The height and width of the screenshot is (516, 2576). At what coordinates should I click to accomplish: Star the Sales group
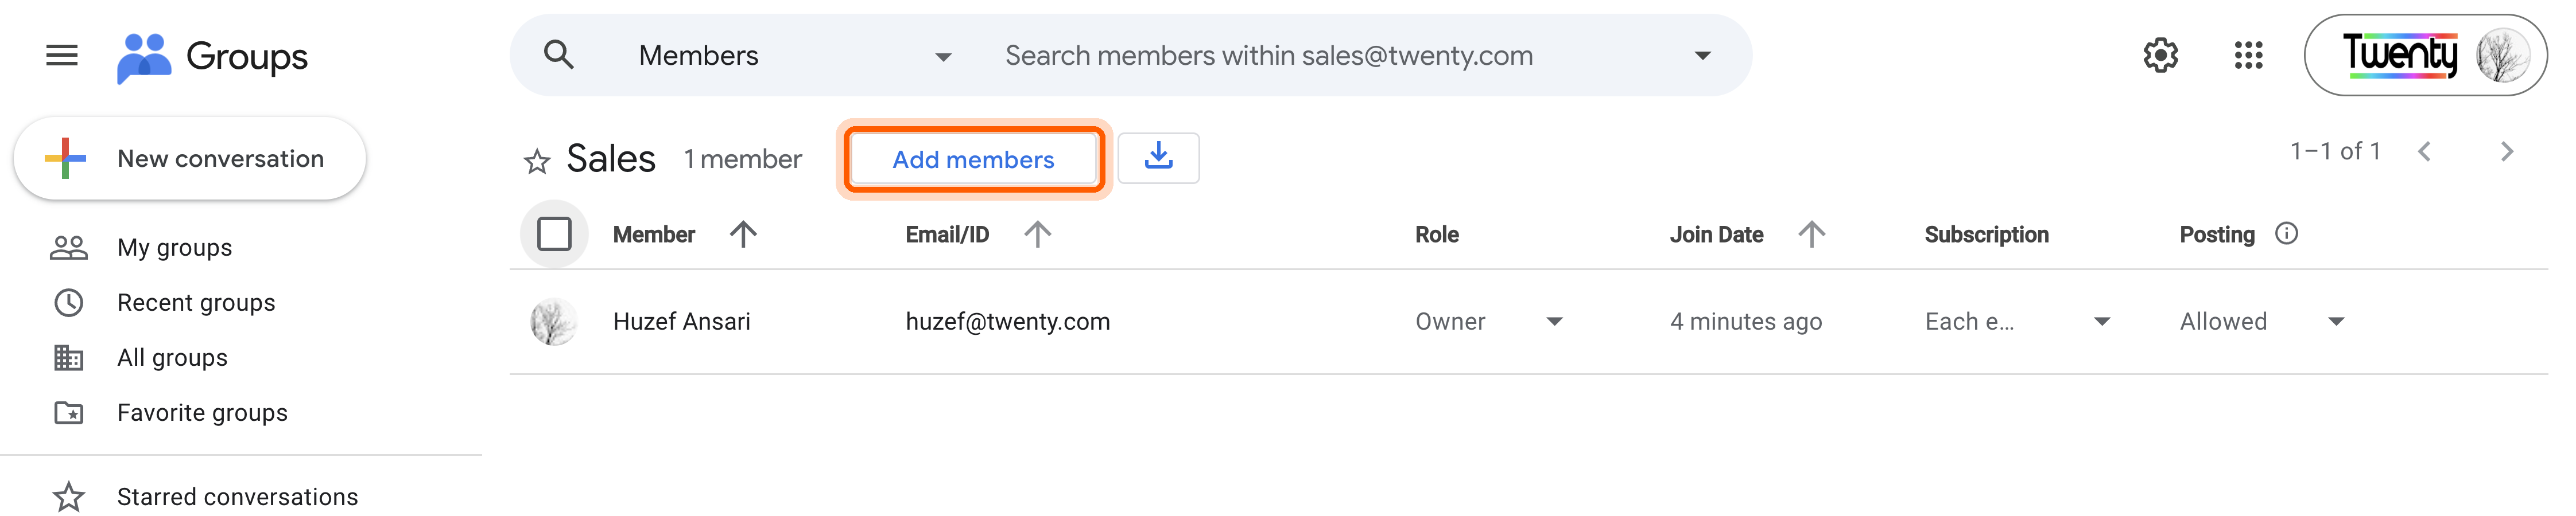point(537,161)
